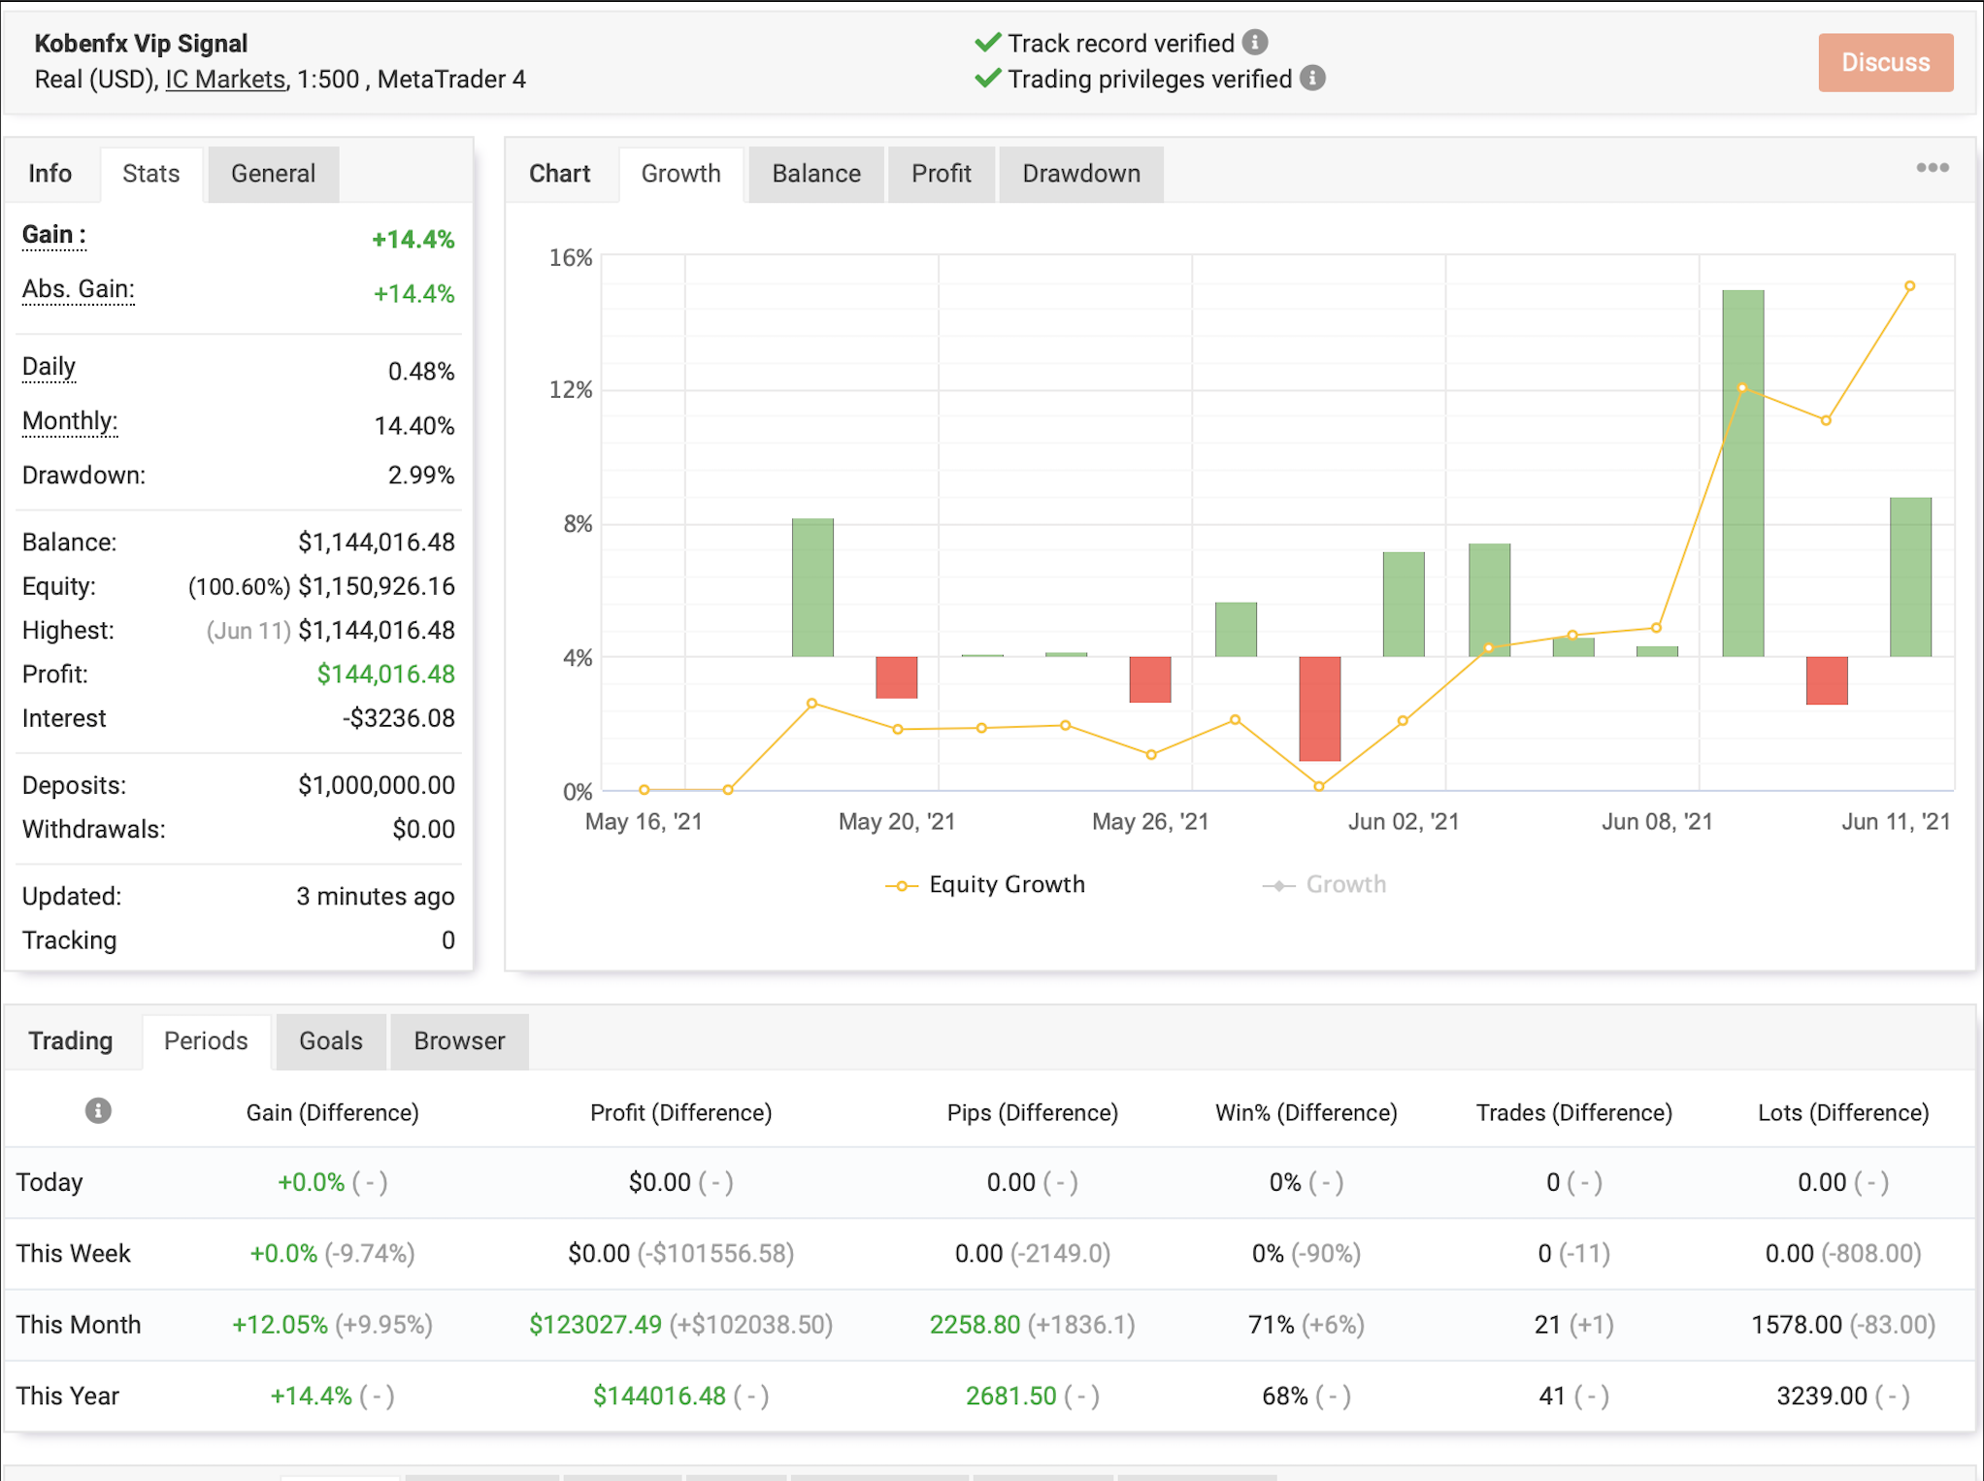
Task: Click the Track record verified info icon
Action: coord(1255,43)
